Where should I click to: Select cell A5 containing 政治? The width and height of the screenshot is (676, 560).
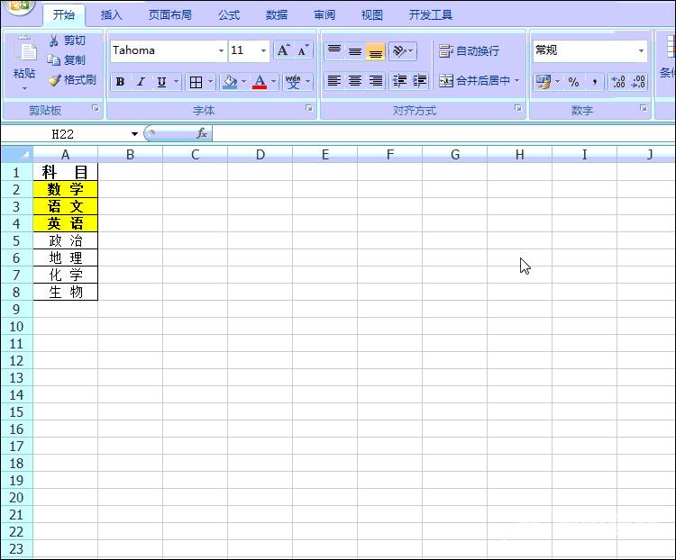pos(65,240)
